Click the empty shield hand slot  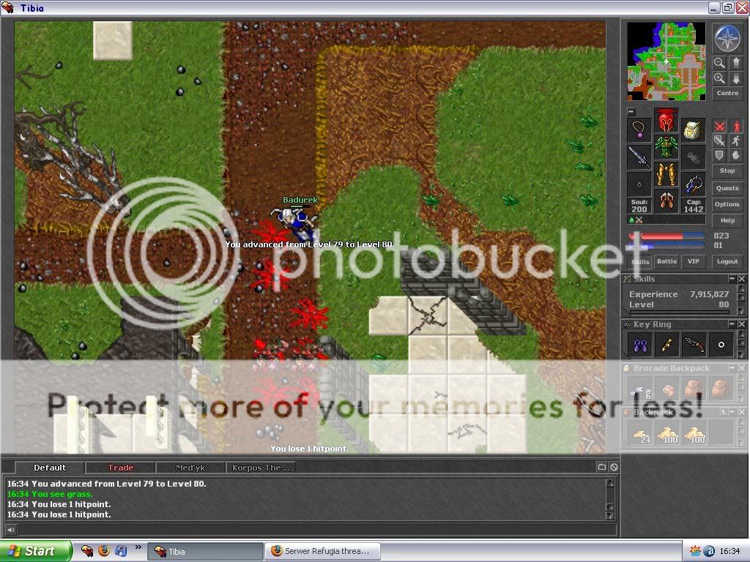coord(693,157)
